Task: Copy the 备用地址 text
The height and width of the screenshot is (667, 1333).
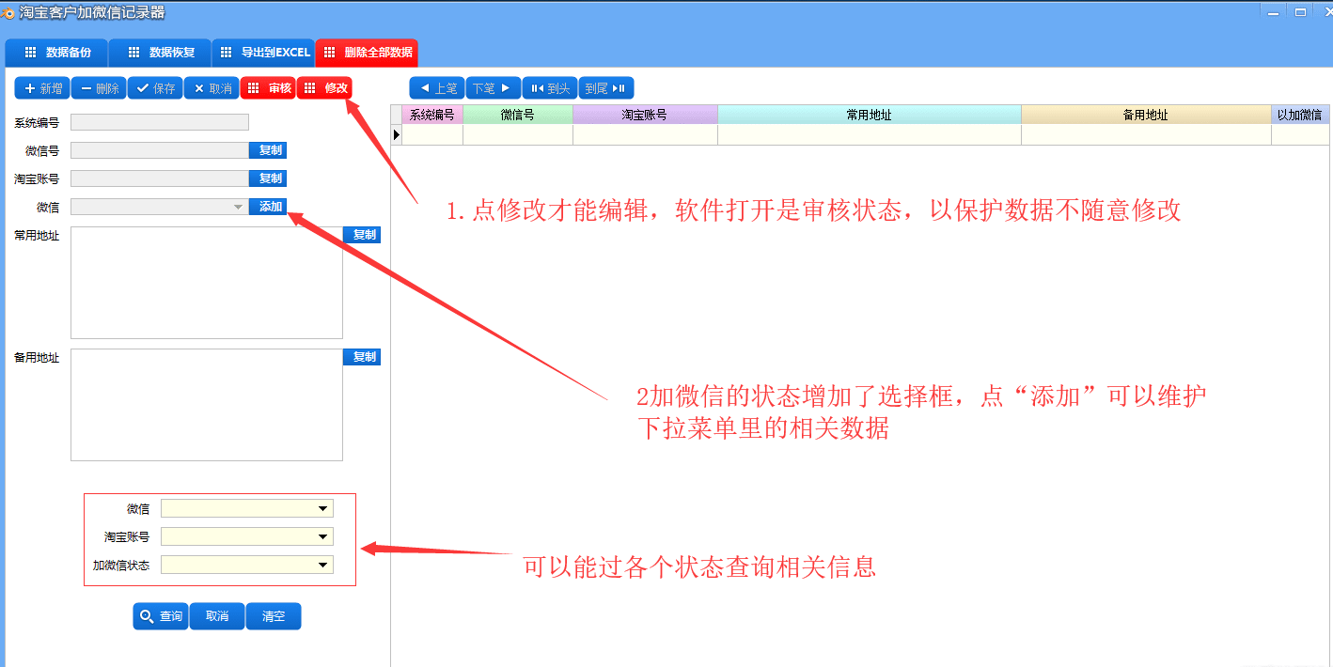Action: click(362, 357)
